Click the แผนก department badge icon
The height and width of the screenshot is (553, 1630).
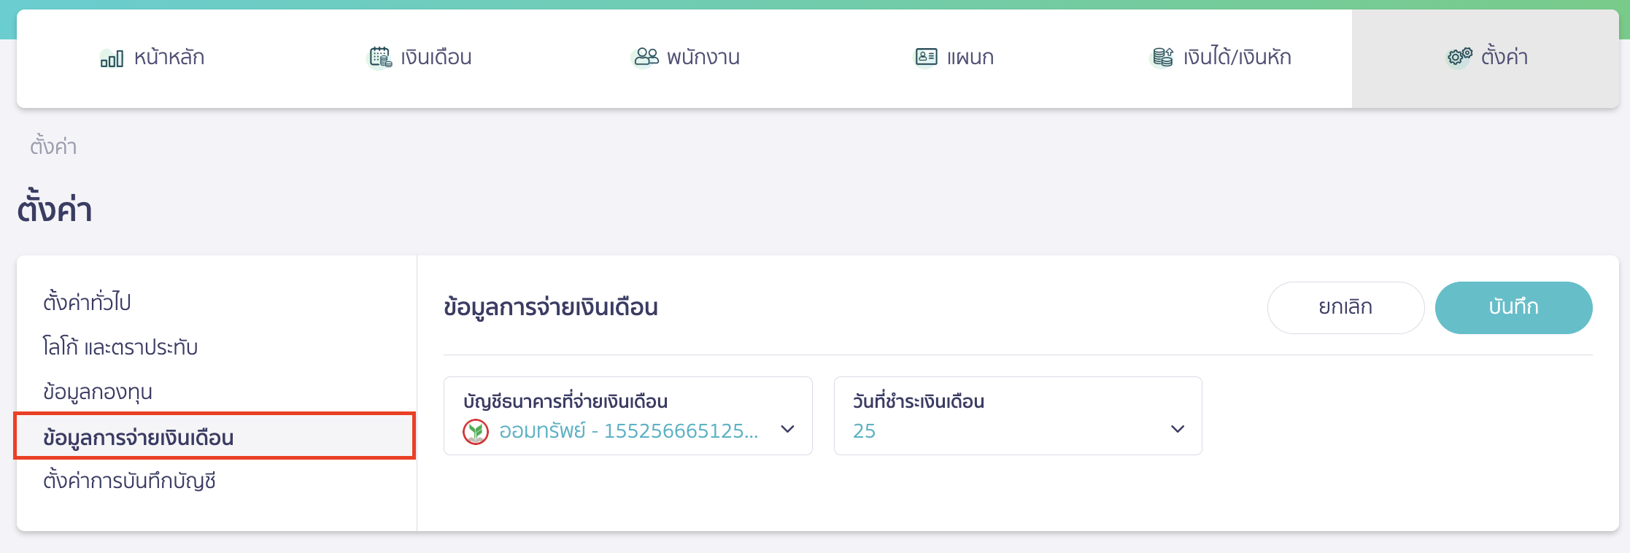925,56
